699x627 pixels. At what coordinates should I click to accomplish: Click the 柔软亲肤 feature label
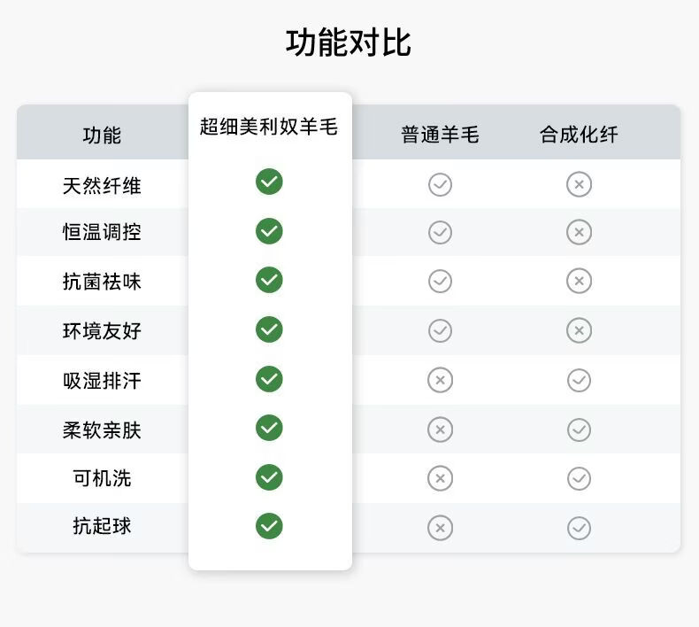coord(102,430)
